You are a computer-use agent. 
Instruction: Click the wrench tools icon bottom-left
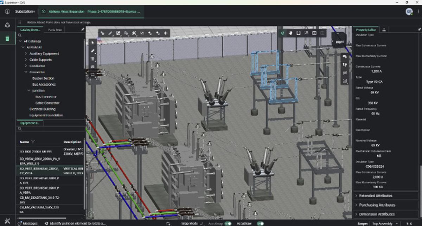point(8,221)
